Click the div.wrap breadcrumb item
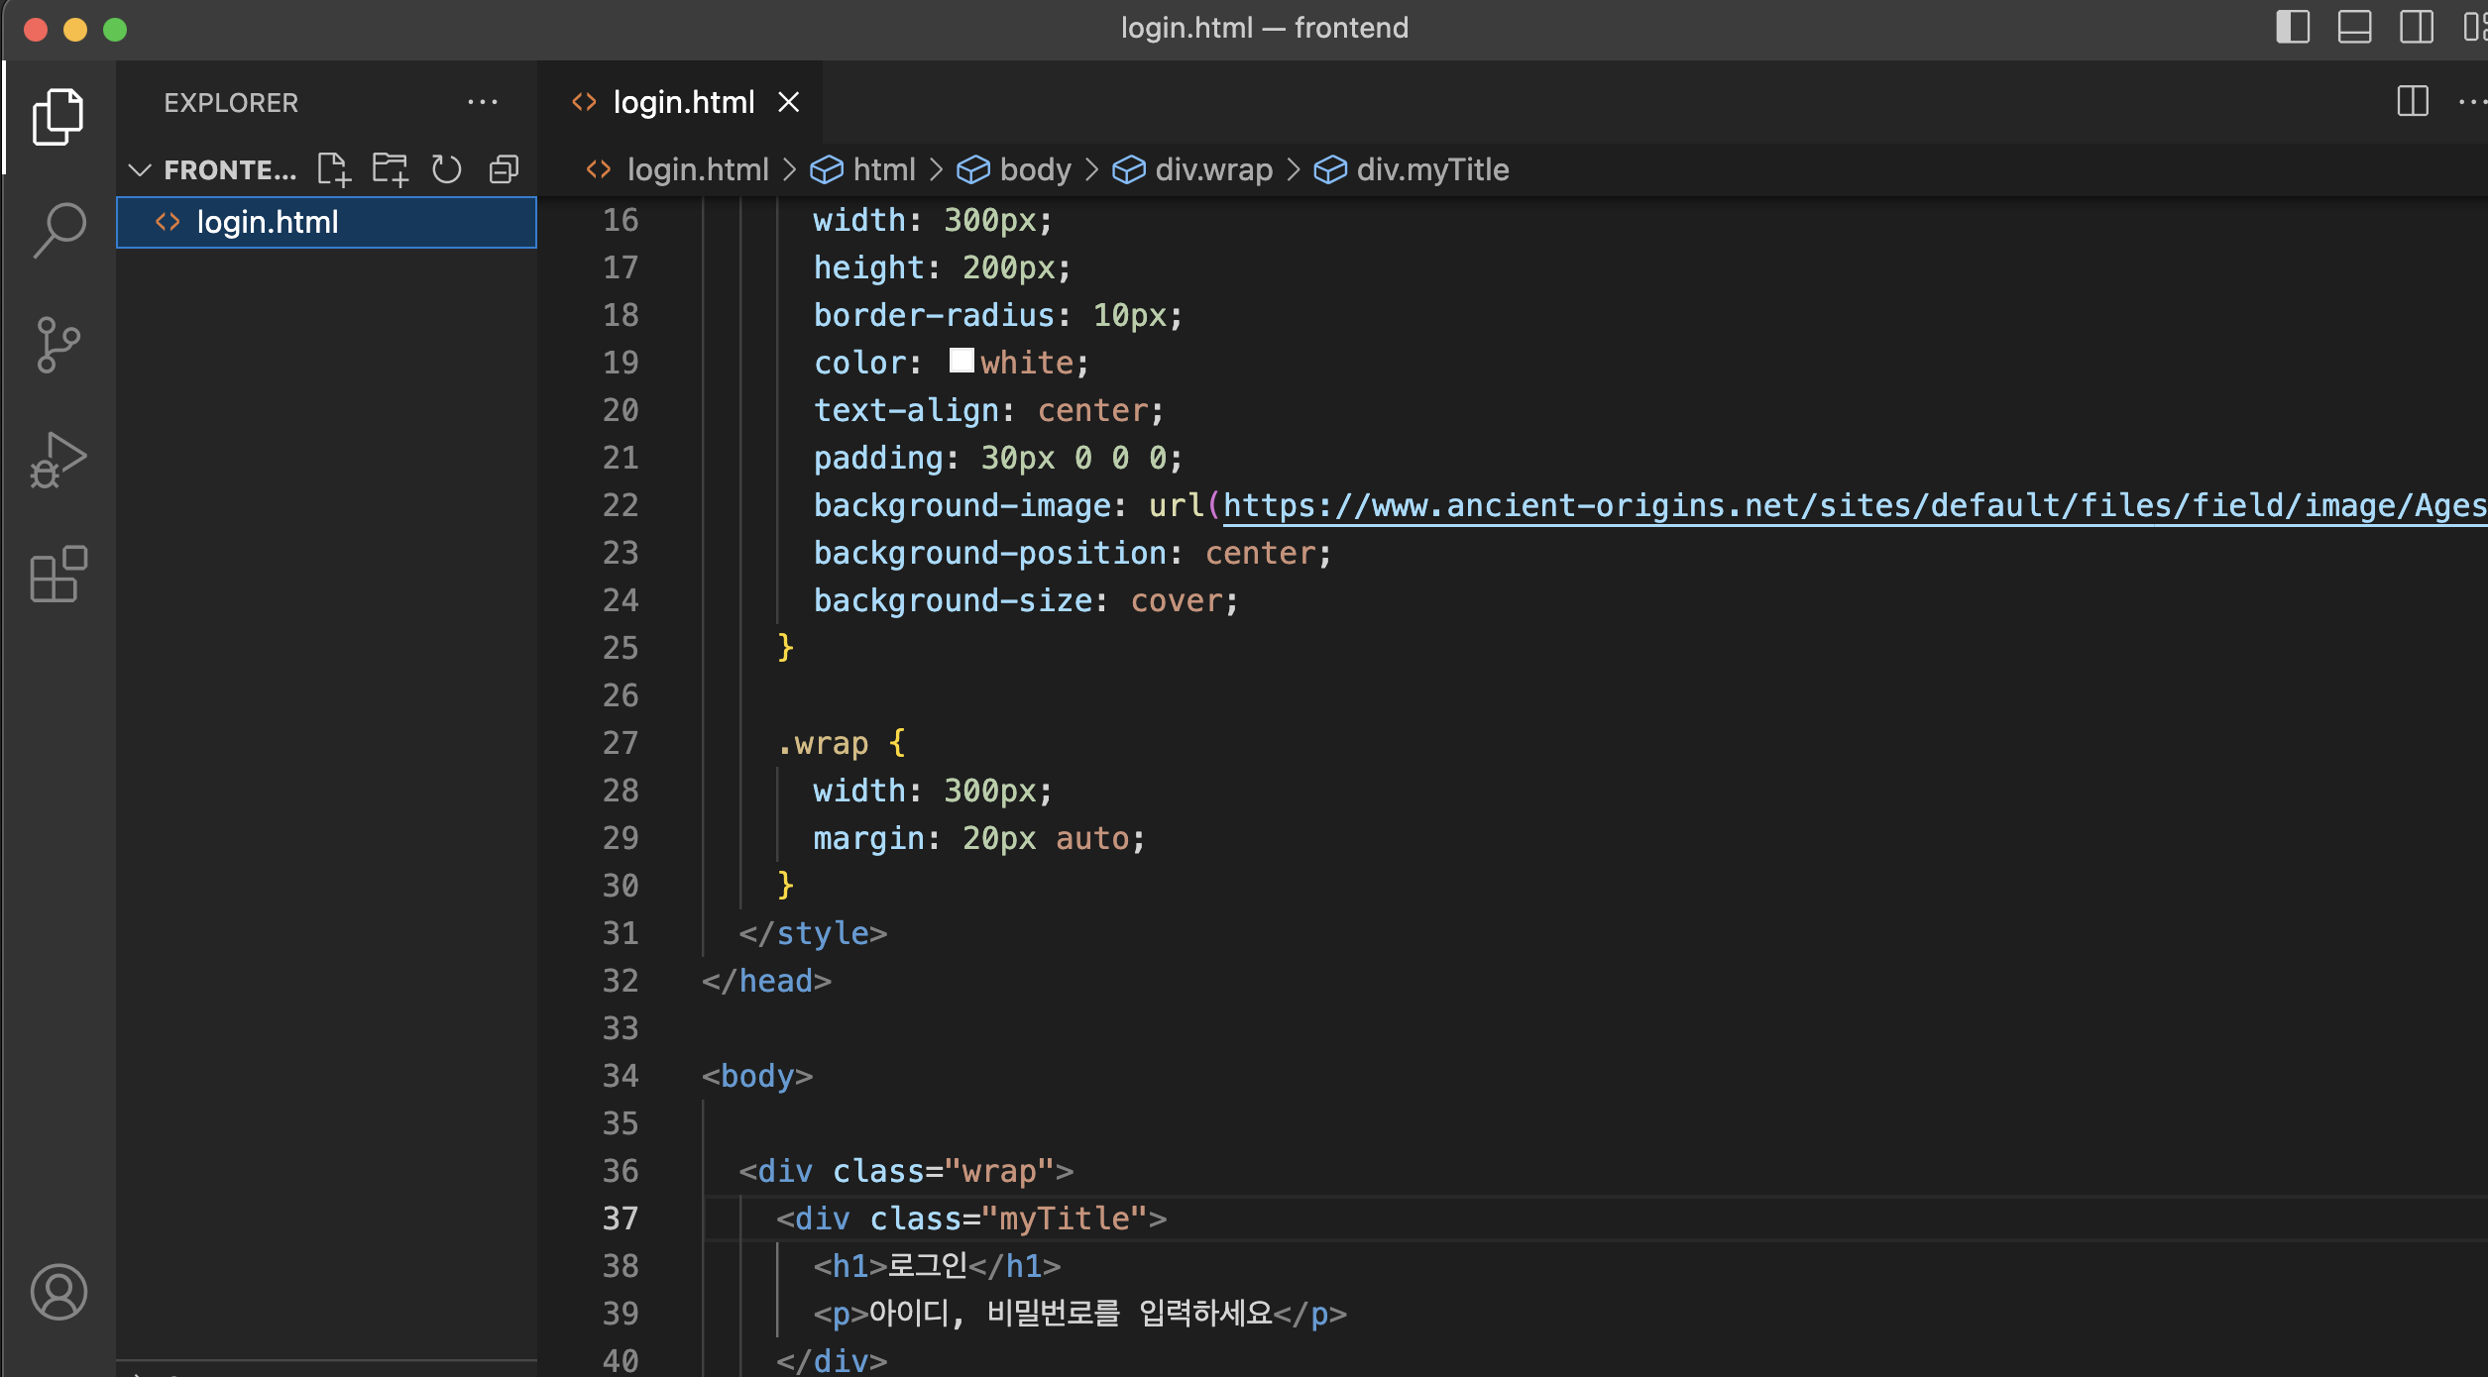This screenshot has width=2488, height=1377. click(1192, 169)
